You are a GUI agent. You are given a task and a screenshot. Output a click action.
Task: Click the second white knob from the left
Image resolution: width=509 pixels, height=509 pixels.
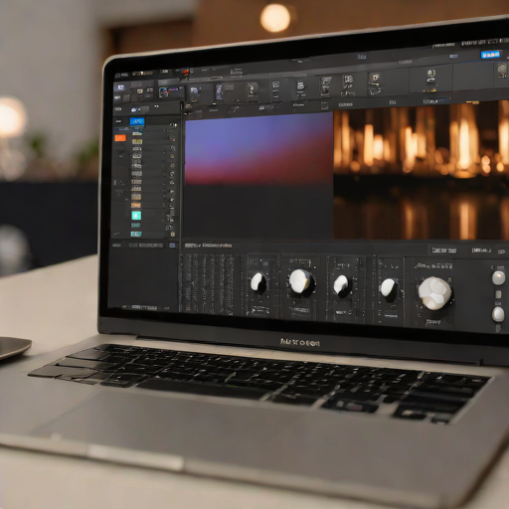point(301,282)
